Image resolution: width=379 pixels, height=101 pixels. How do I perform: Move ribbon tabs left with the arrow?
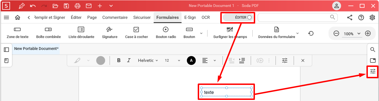pyautogui.click(x=29, y=17)
